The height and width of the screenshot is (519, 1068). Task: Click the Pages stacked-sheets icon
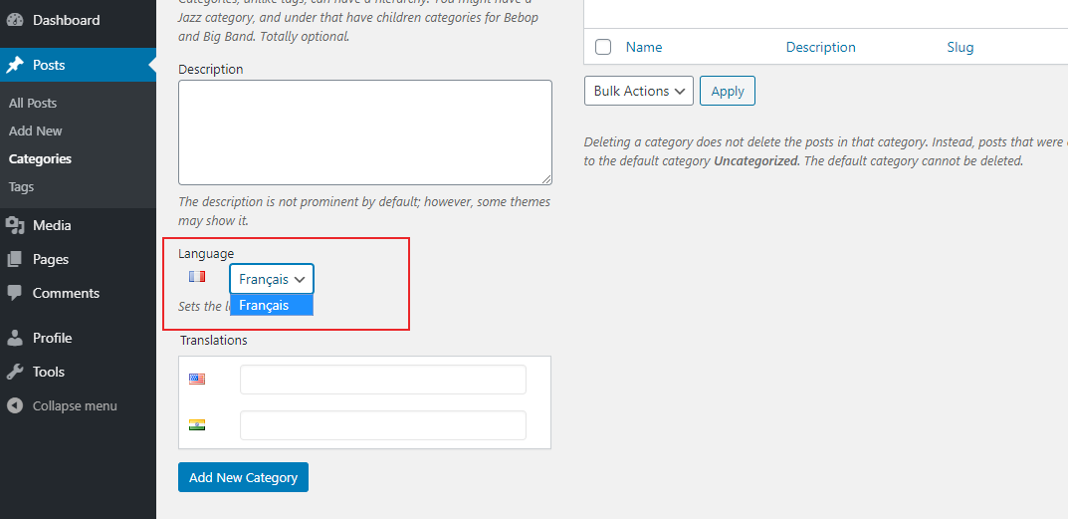(14, 259)
